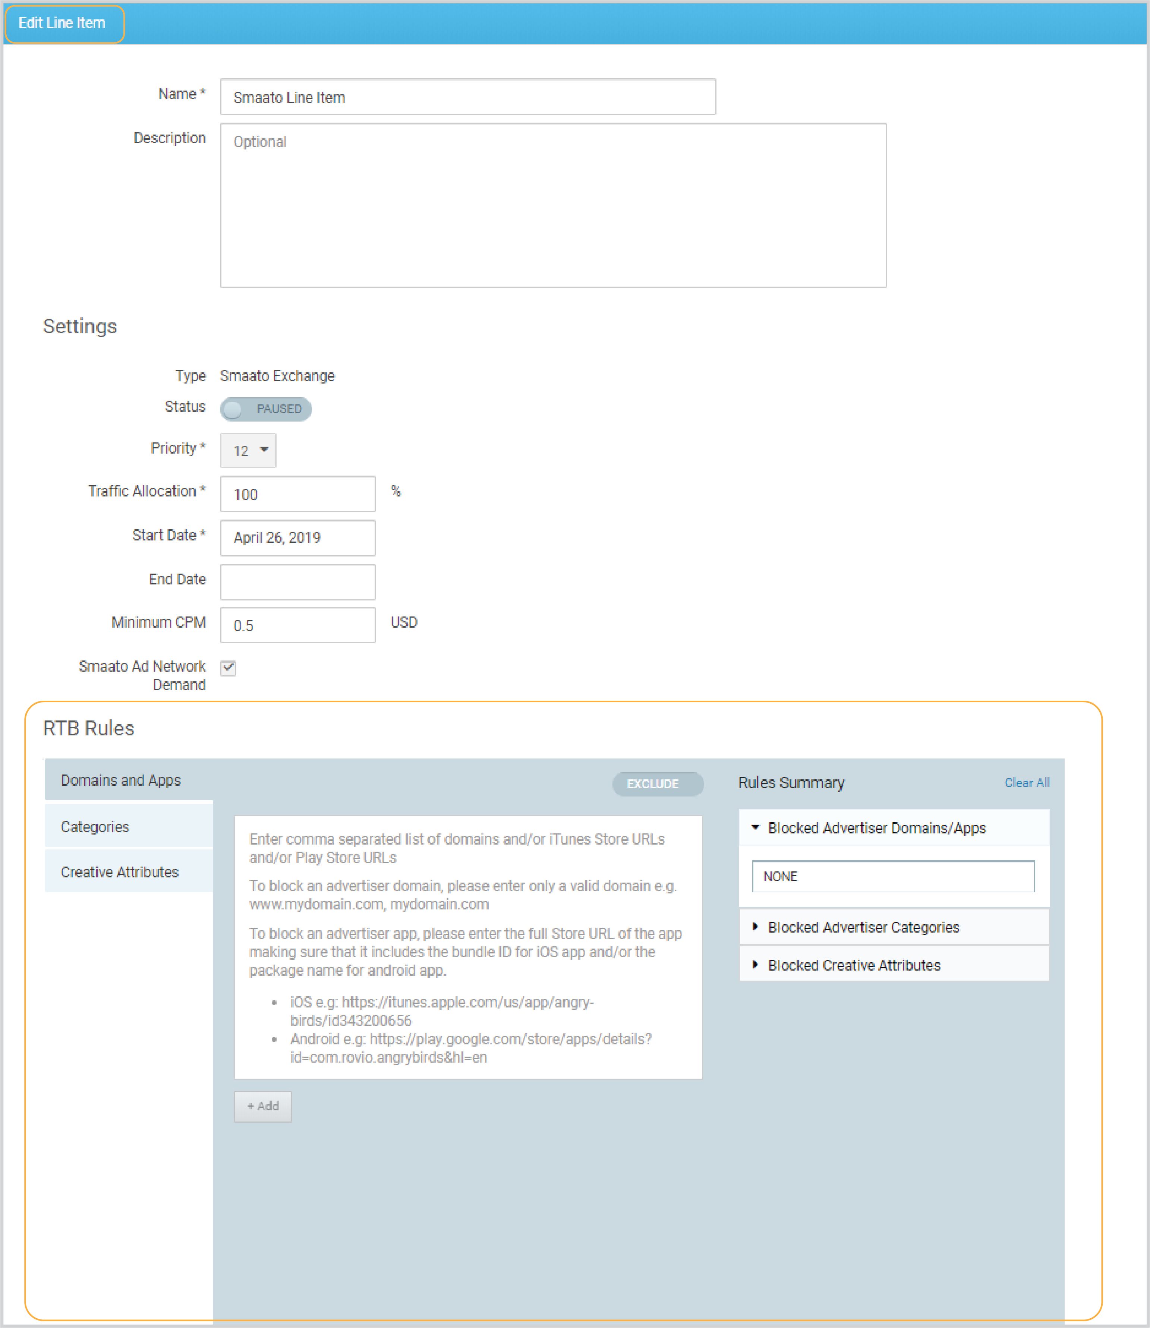Screen dimensions: 1150x1328
Task: Open the Start Date field April 26, 2019
Action: coord(298,537)
